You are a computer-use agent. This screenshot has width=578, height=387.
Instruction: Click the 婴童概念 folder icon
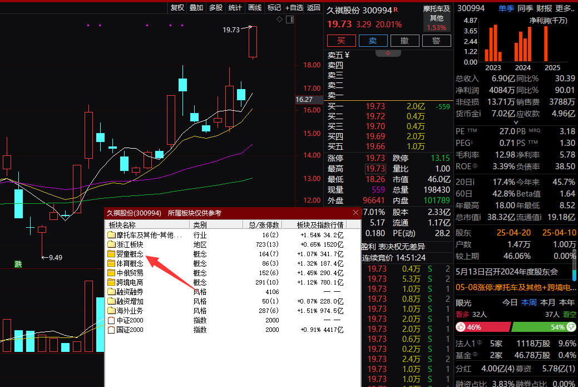pos(111,254)
